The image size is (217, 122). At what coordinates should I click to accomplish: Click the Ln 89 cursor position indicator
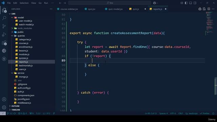(x=151, y=113)
